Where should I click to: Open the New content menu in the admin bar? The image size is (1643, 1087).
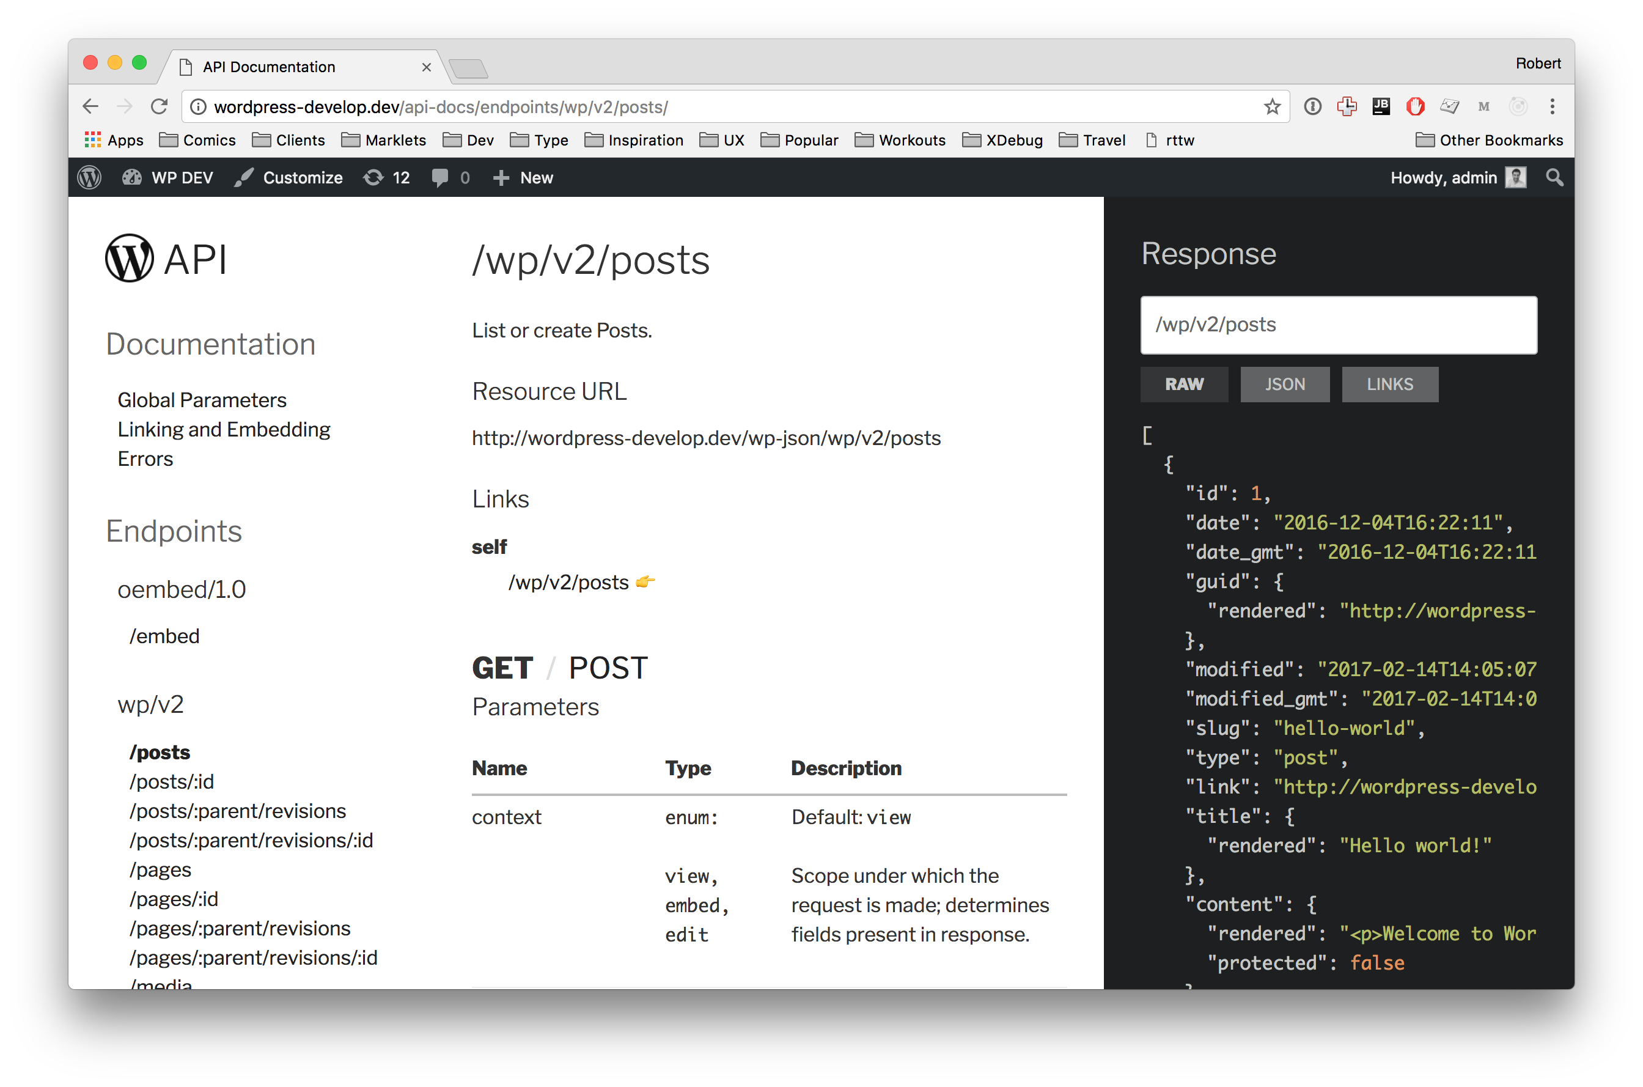point(523,178)
